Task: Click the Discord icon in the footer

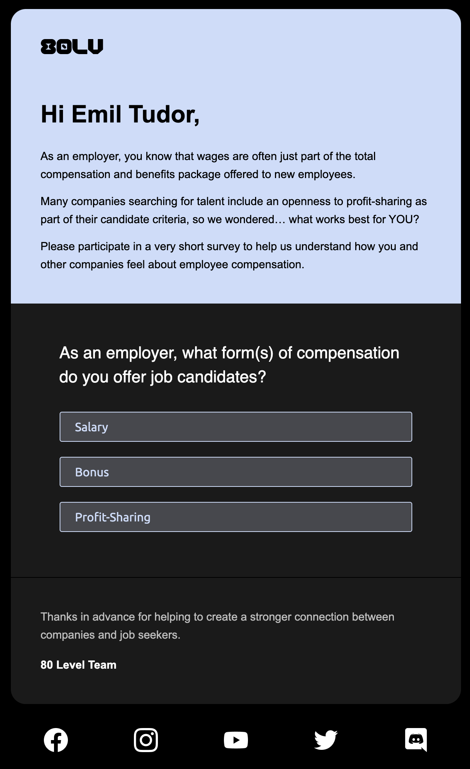Action: (416, 740)
